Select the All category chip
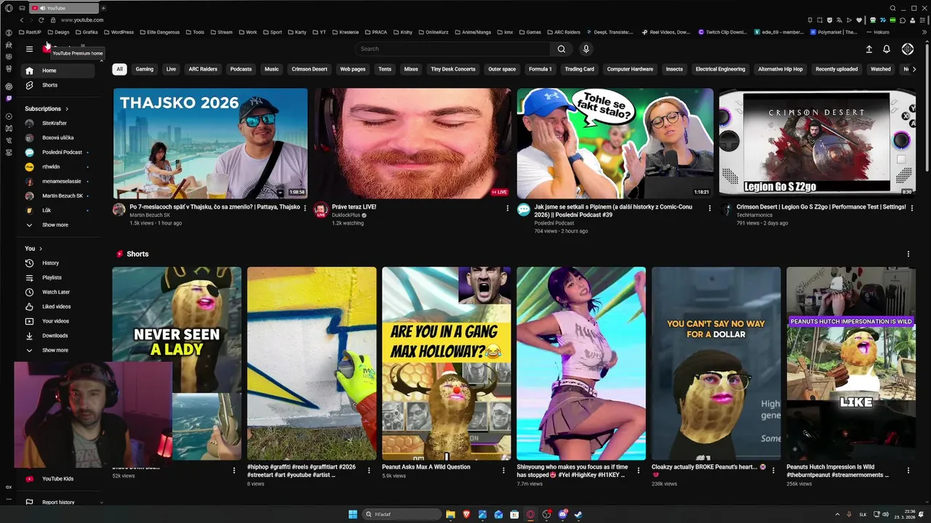The height and width of the screenshot is (523, 931). [x=119, y=69]
